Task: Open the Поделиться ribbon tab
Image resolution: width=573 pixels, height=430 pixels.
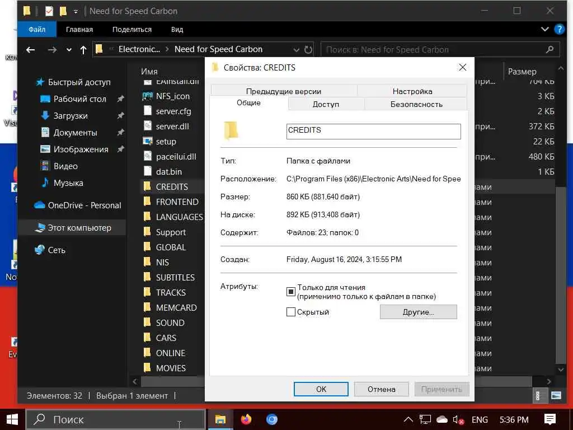Action: tap(132, 29)
